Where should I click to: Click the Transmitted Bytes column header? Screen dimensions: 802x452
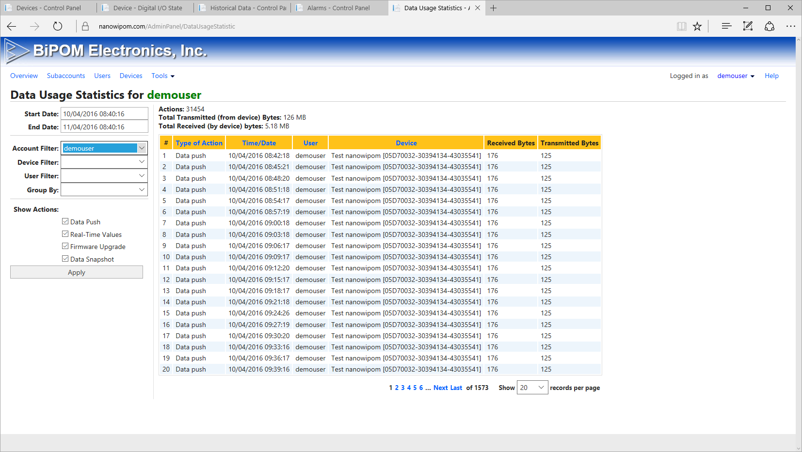pyautogui.click(x=569, y=143)
